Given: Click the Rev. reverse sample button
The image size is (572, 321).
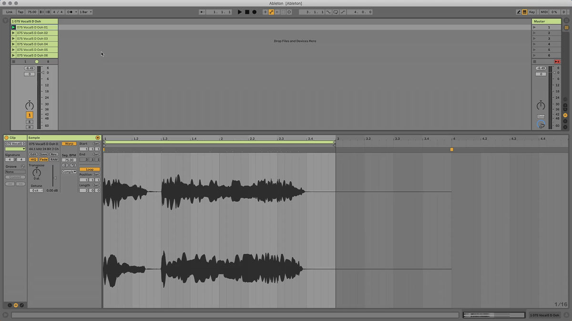Looking at the screenshot, I should [54, 155].
